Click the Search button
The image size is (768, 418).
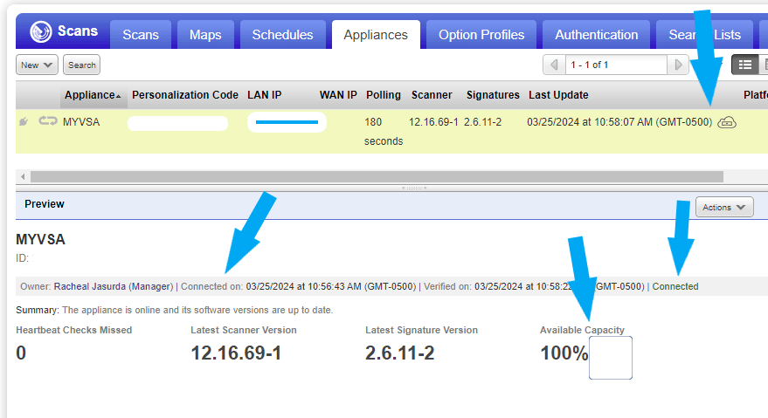point(82,65)
